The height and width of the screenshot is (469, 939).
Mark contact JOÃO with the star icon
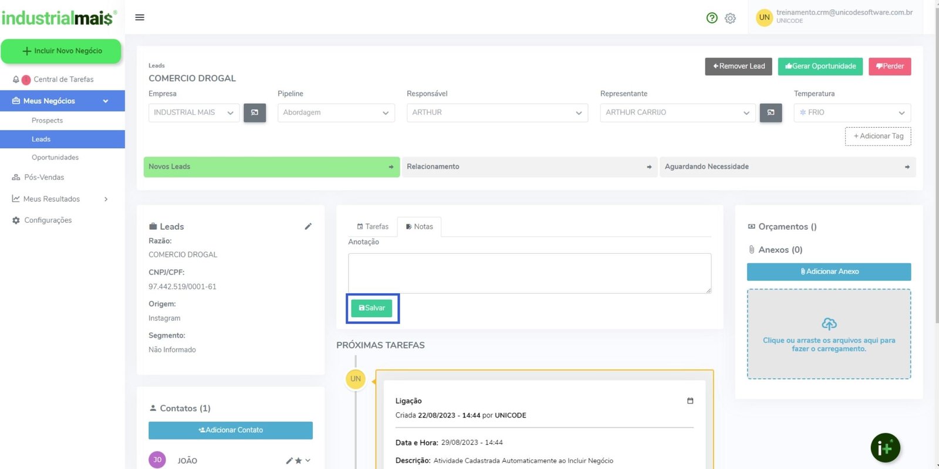click(298, 461)
